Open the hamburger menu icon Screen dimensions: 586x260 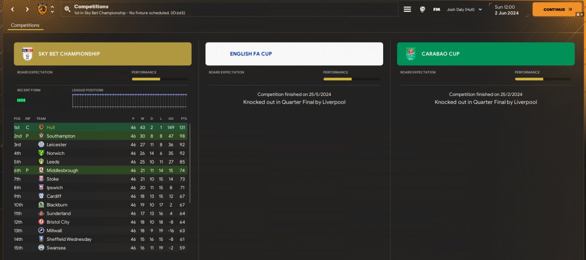tap(407, 9)
